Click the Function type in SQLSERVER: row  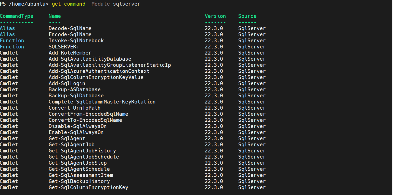point(12,47)
